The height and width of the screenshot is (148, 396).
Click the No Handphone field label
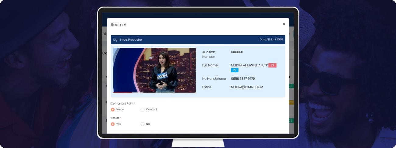214,79
